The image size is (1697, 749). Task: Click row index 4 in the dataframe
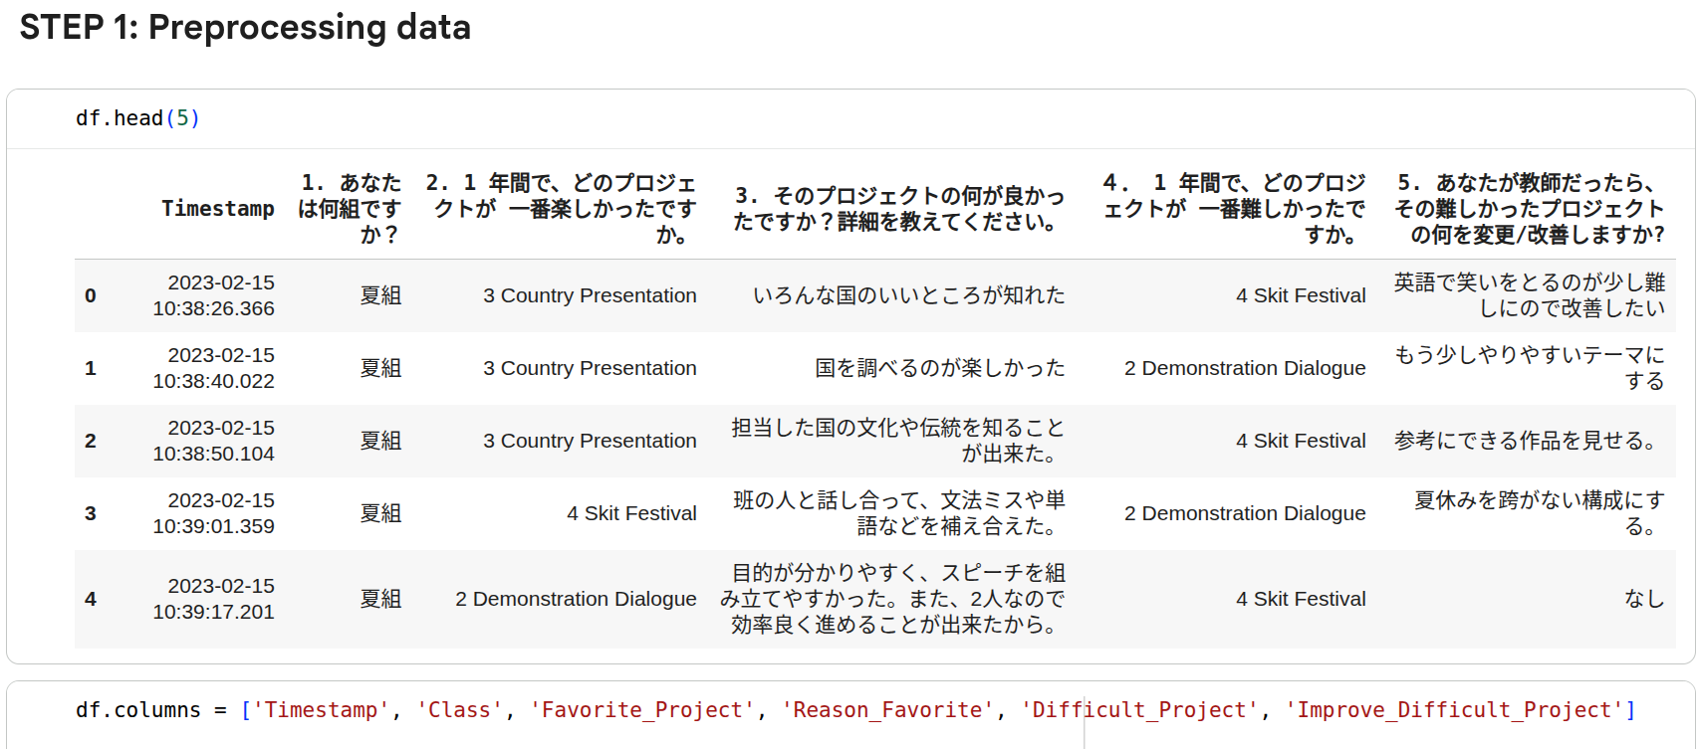click(91, 599)
